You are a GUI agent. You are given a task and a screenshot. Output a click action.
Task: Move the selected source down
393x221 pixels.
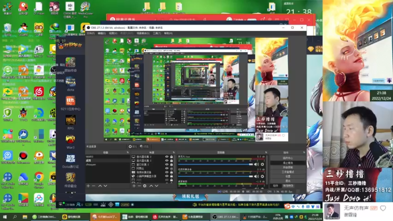pos(156,186)
